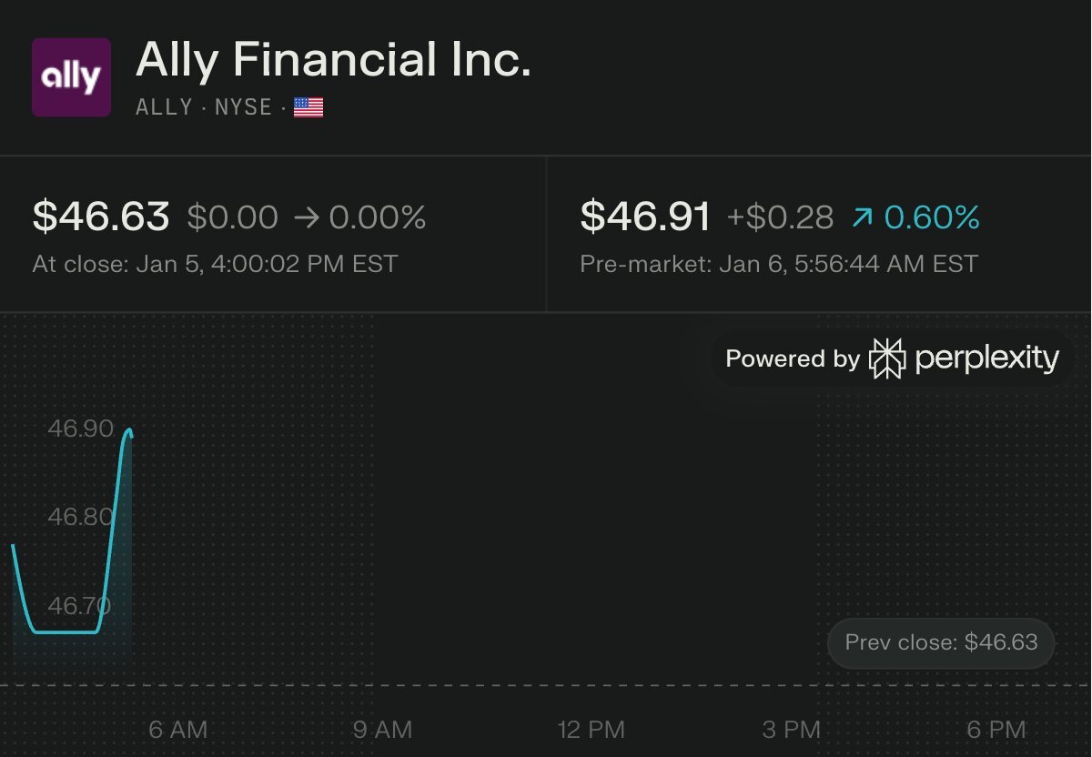The image size is (1092, 757).
Task: Click the 12 PM time axis label
Action: [x=592, y=729]
